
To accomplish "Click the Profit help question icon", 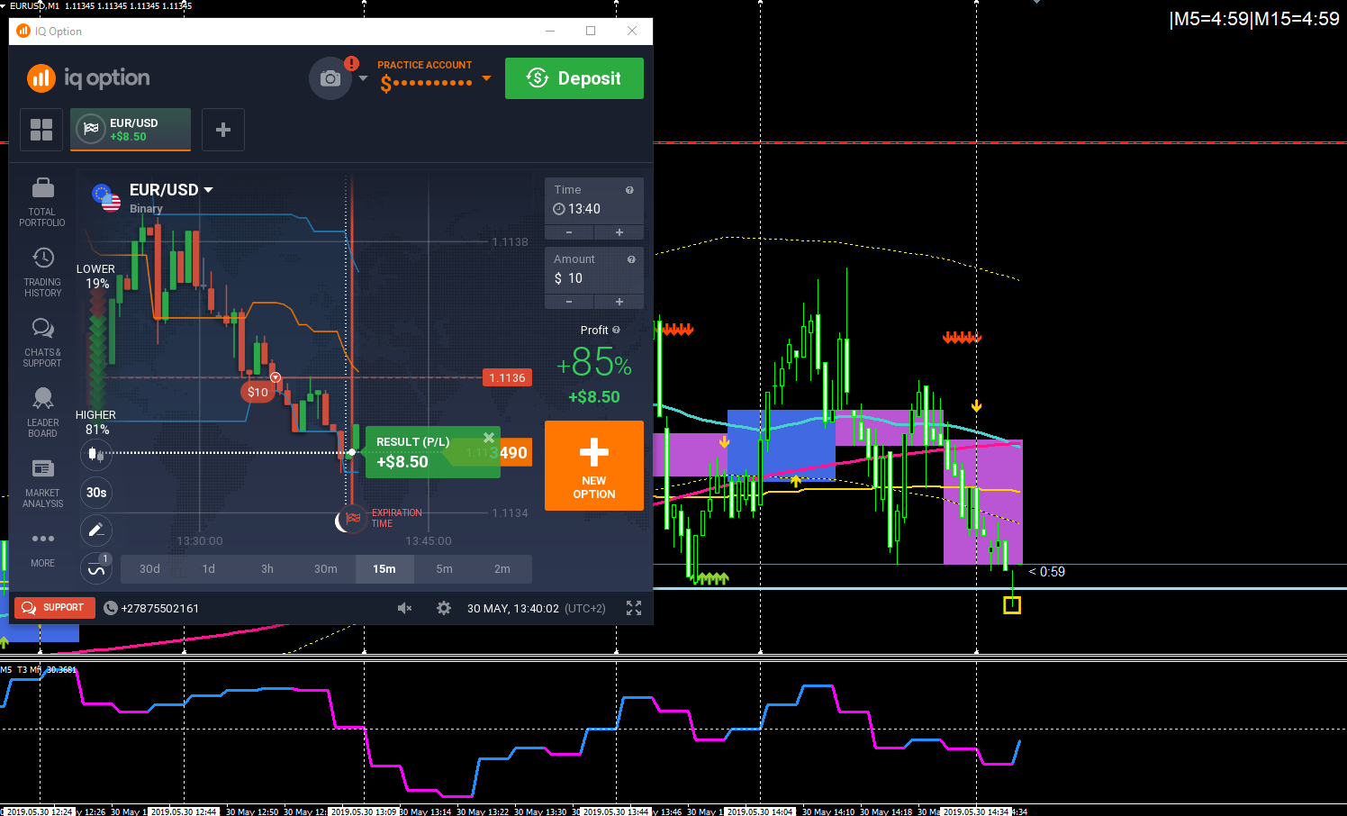I will [x=616, y=330].
